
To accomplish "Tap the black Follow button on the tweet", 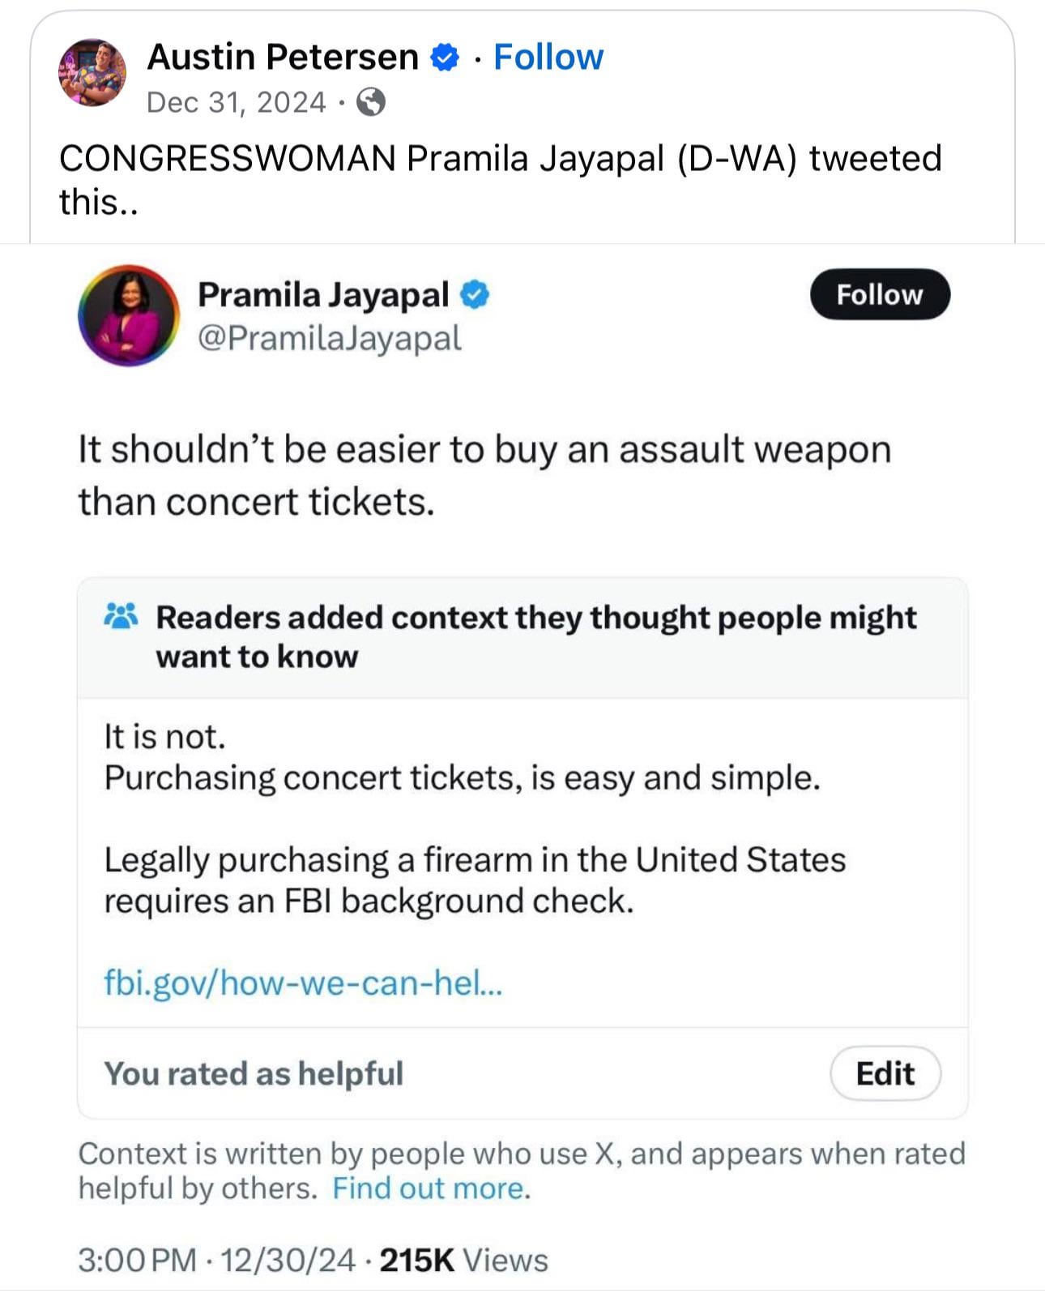I will (880, 294).
